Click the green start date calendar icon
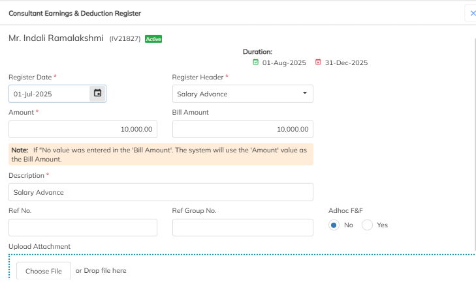 pos(255,62)
